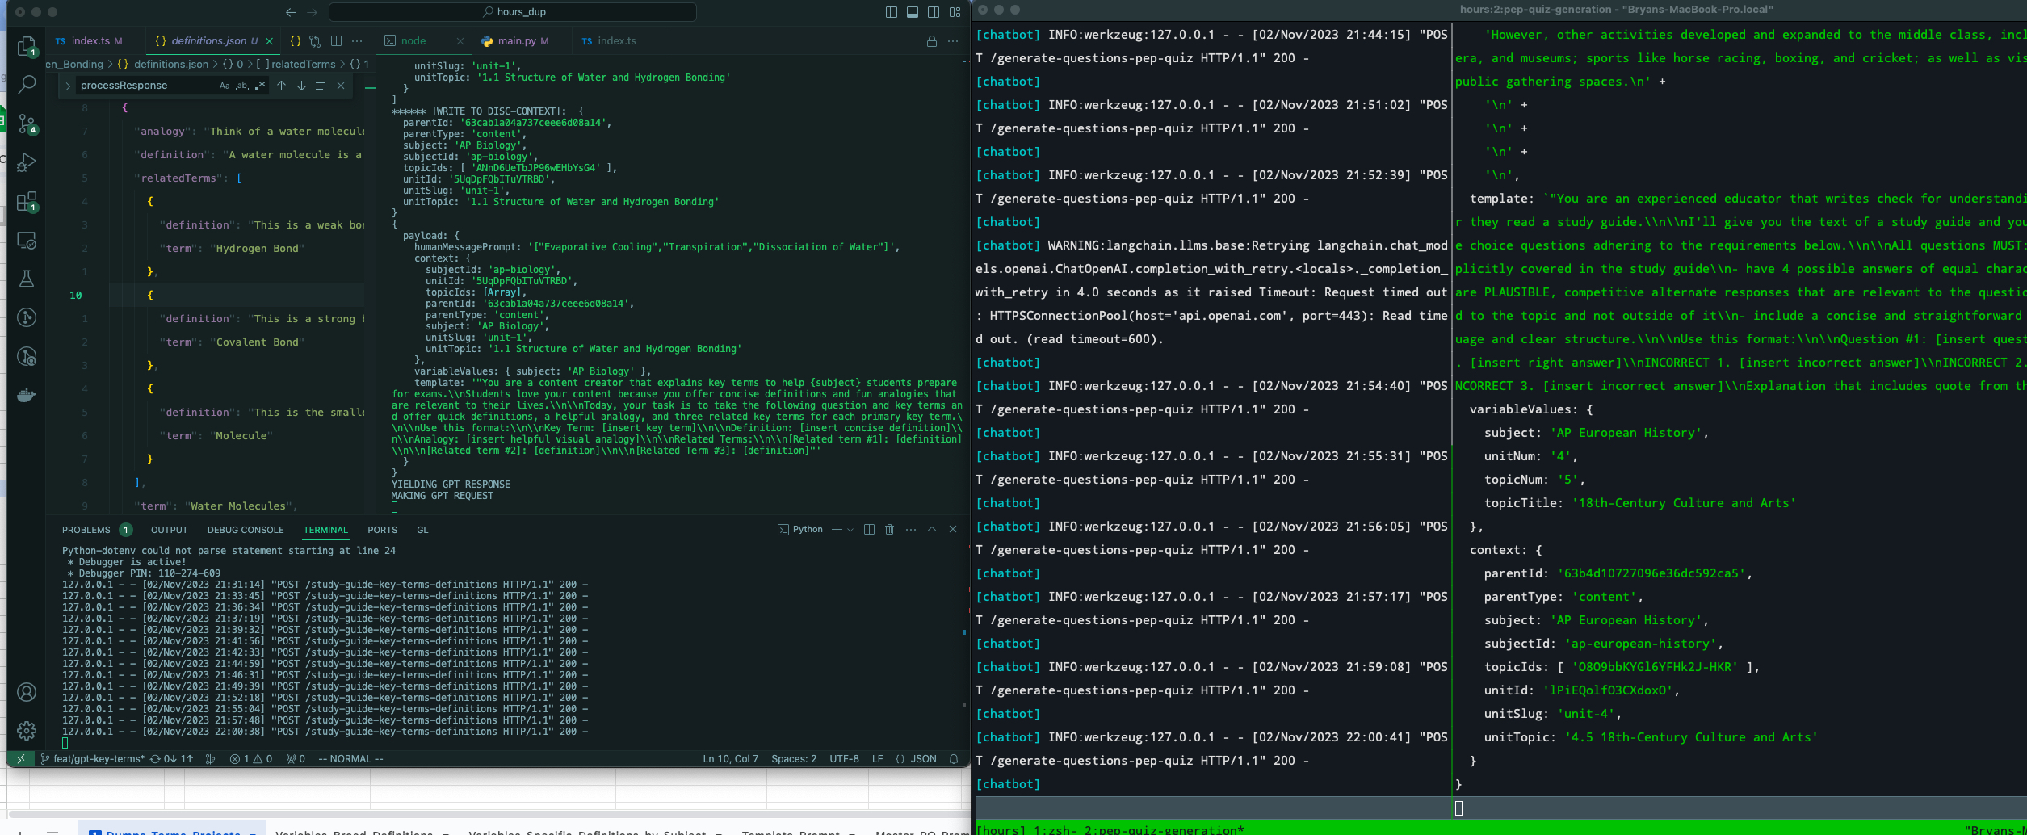Open Run and Debug view

coord(27,162)
